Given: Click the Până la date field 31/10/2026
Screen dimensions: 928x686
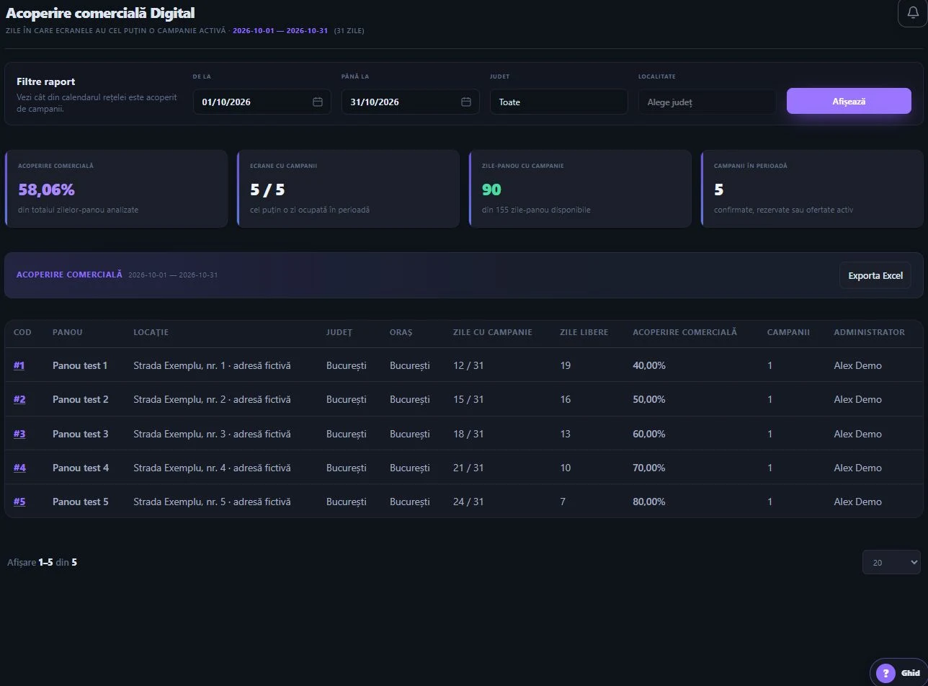Looking at the screenshot, I should (x=411, y=102).
